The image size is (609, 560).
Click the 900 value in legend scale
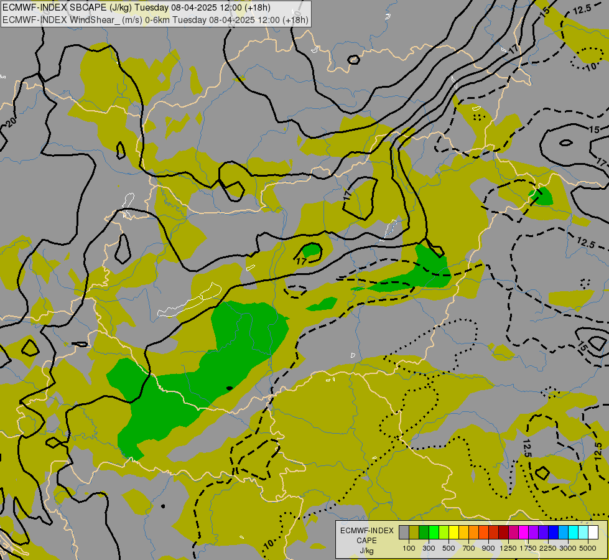[x=488, y=548]
